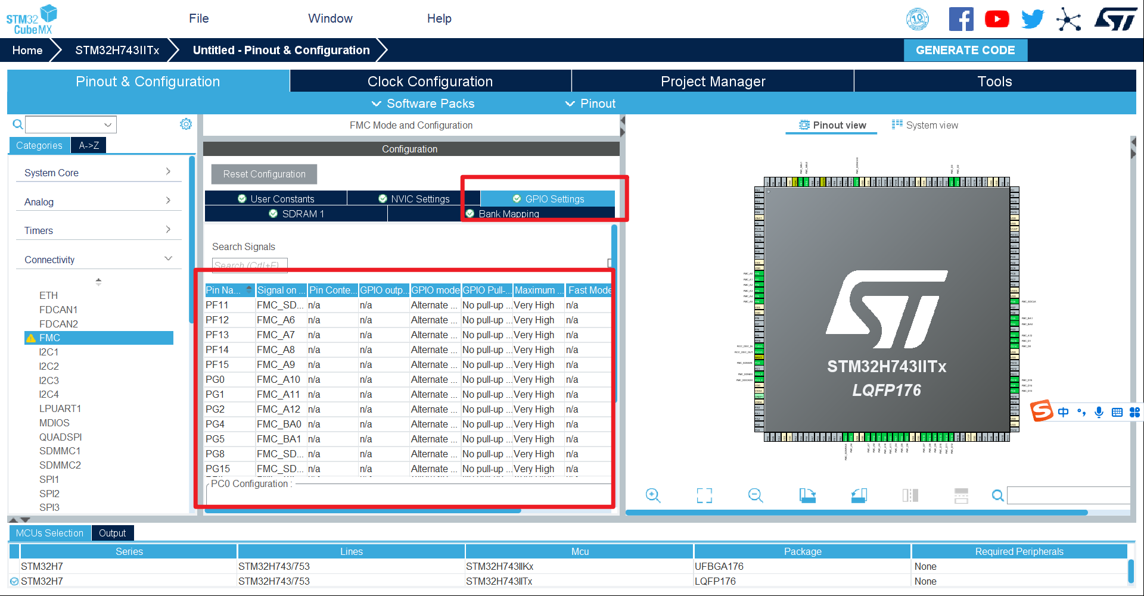The width and height of the screenshot is (1144, 596).
Task: Select SDMMC1 in the peripheral list
Action: pyautogui.click(x=60, y=451)
